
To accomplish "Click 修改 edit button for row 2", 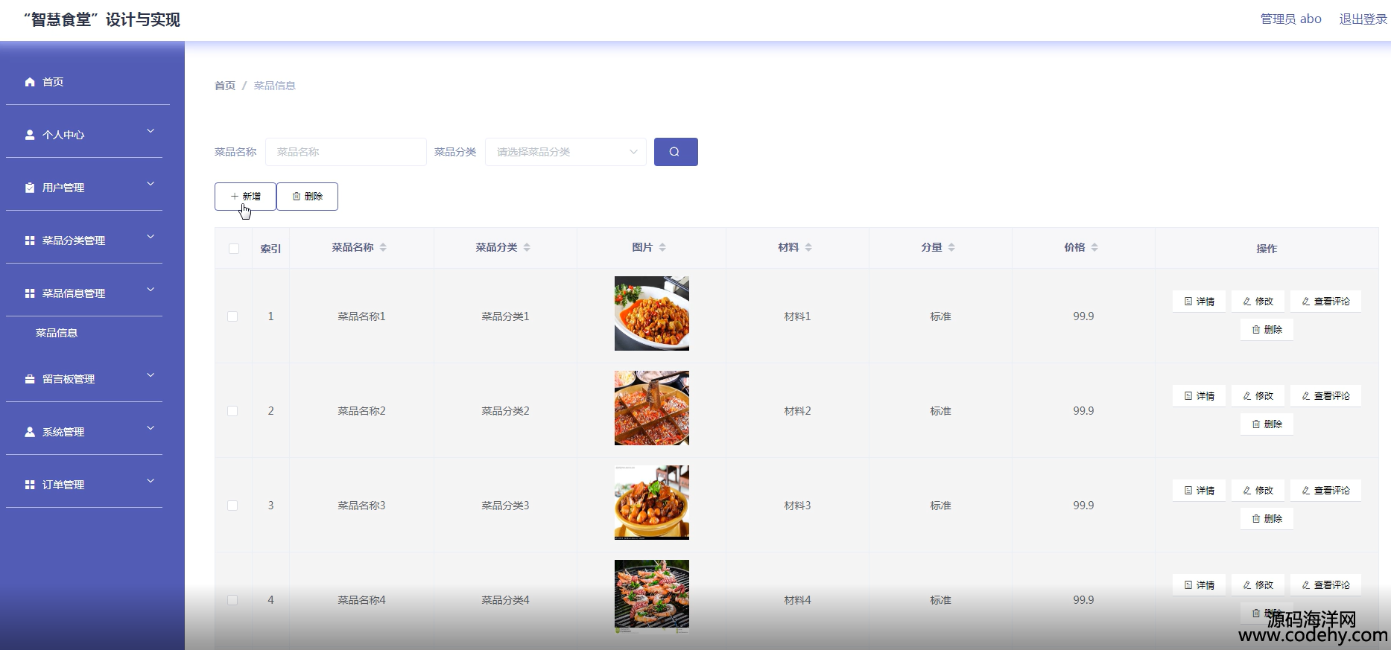I will point(1258,396).
